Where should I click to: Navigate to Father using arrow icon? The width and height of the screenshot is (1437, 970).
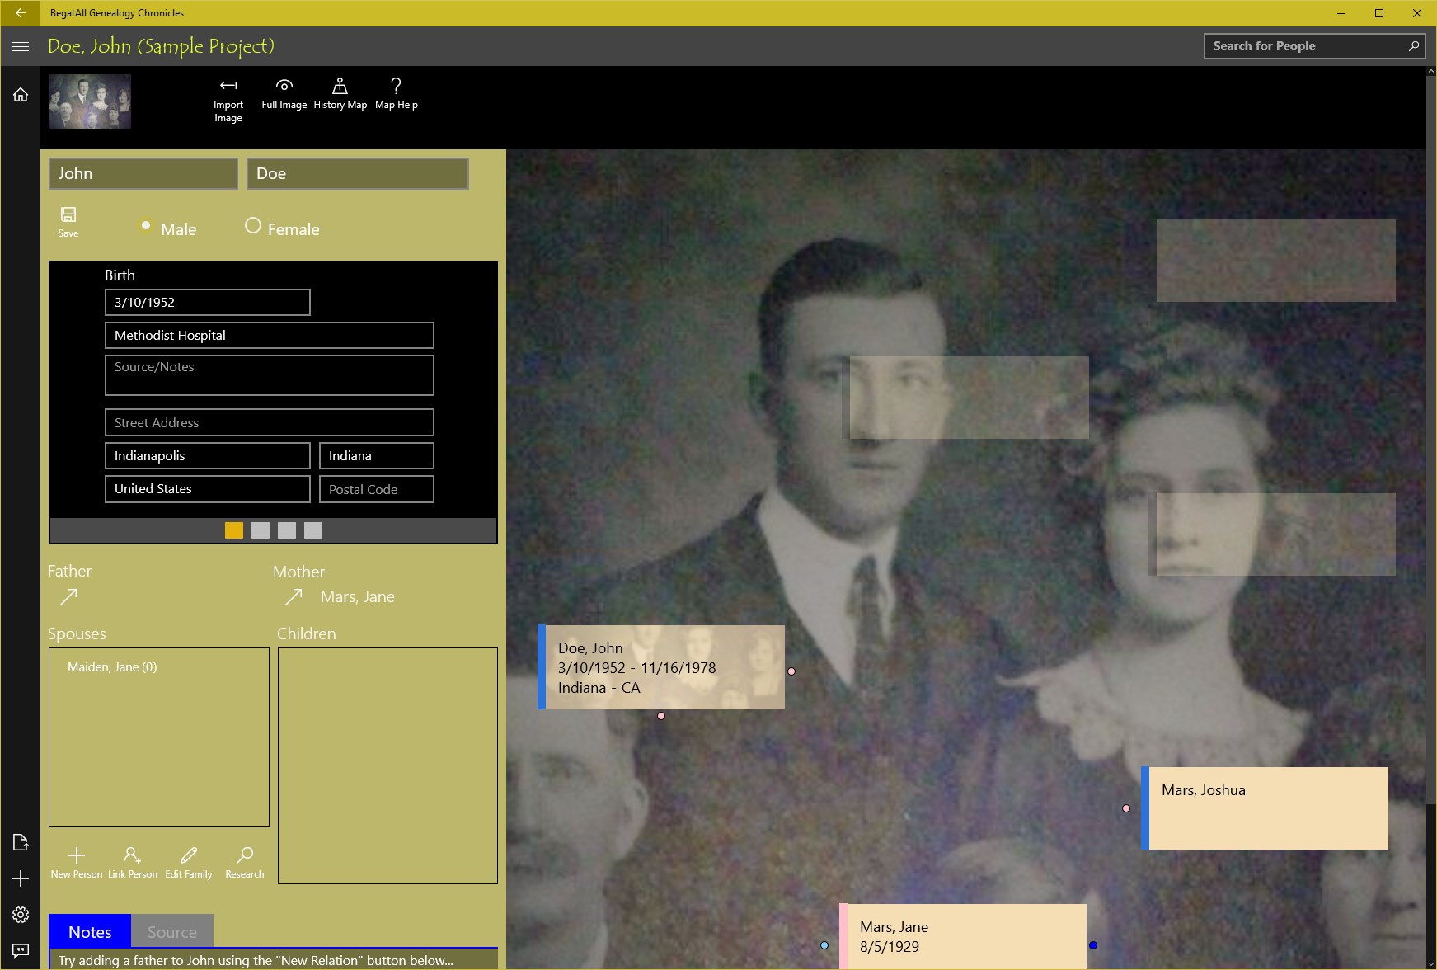tap(68, 596)
